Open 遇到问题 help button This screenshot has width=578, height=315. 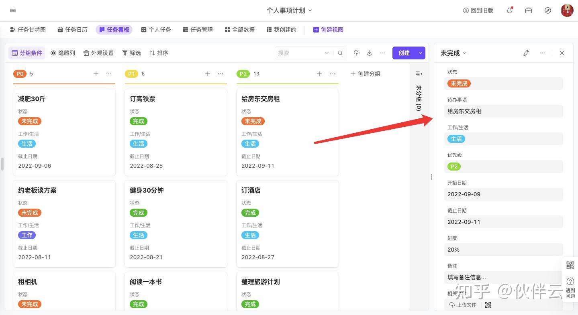pyautogui.click(x=570, y=288)
